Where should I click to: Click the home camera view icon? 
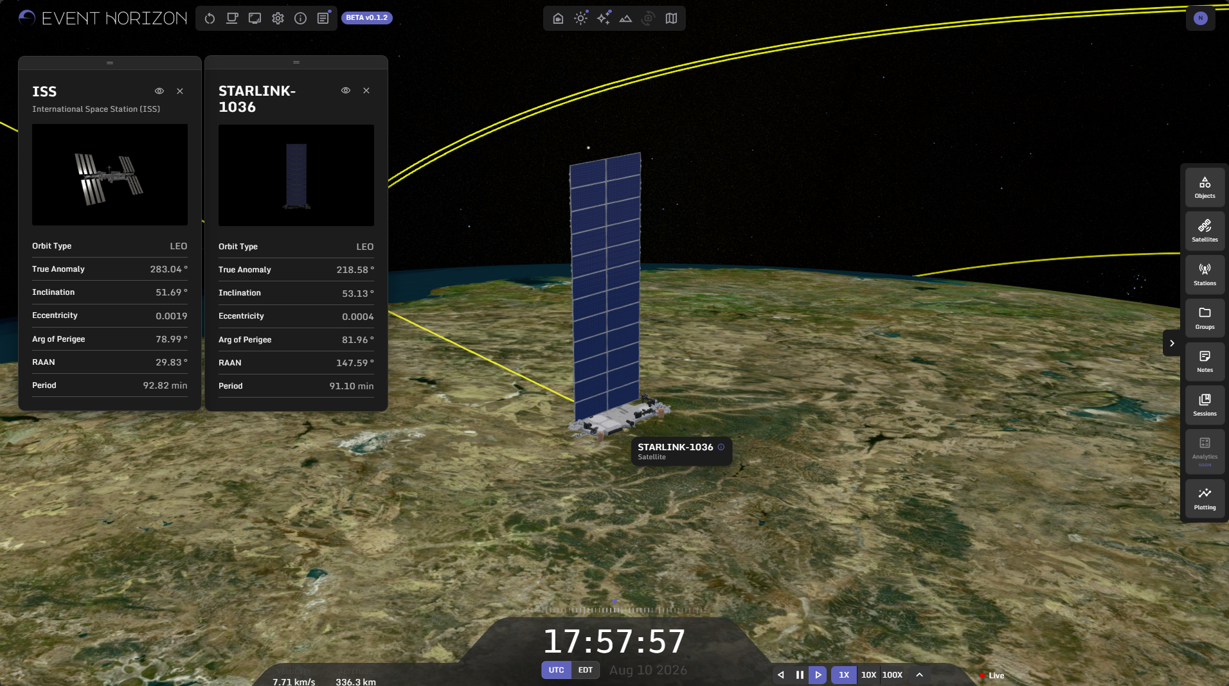558,19
